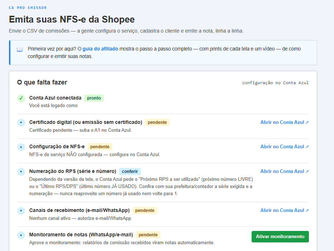Click text Aprove o monitoramento description
Image resolution: width=334 pixels, height=251 pixels.
[x=121, y=242]
